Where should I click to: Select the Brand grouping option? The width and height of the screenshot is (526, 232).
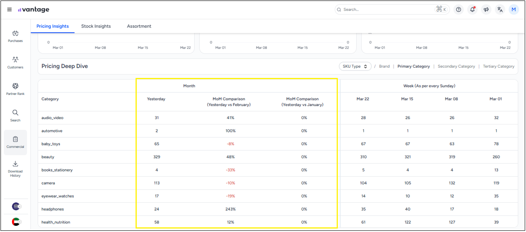tap(384, 66)
